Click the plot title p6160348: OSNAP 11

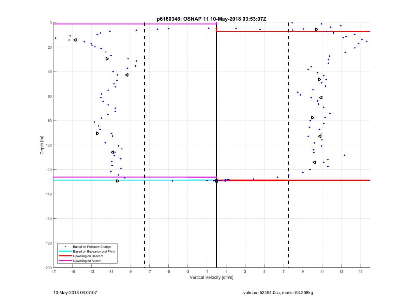[211, 19]
